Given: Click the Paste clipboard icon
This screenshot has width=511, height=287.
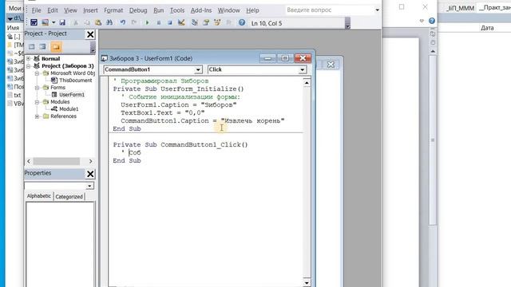Looking at the screenshot, I should [x=98, y=22].
